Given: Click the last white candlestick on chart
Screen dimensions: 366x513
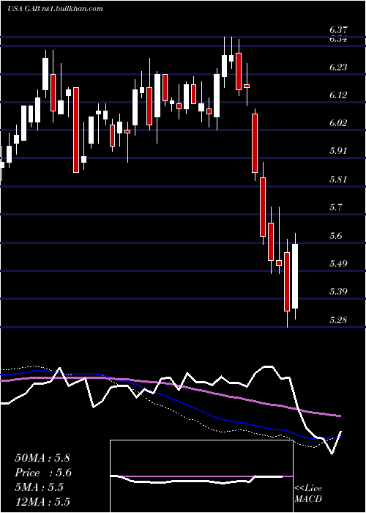Looking at the screenshot, I should click(x=295, y=276).
